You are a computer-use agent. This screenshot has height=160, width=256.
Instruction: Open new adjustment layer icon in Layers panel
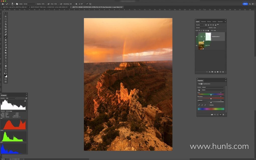pos(215,72)
